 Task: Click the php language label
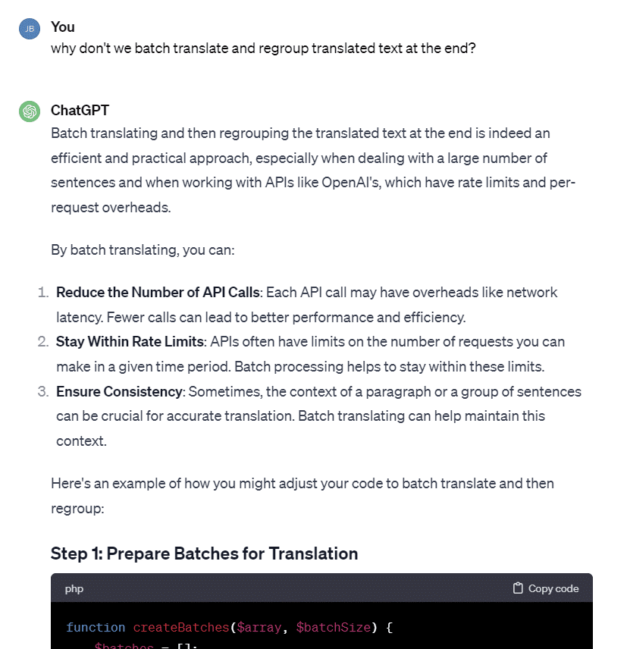point(74,588)
